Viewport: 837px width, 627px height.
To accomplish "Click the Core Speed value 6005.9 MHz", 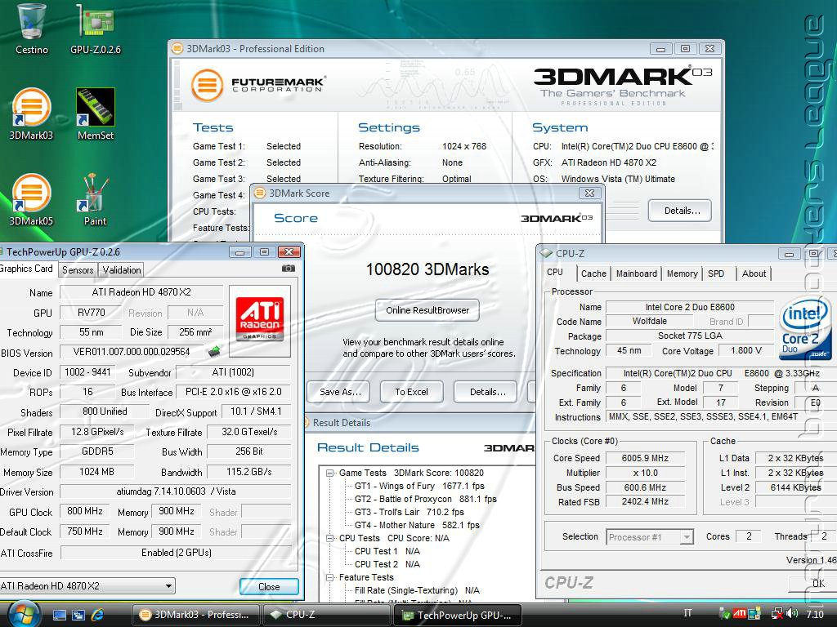I will coord(646,458).
